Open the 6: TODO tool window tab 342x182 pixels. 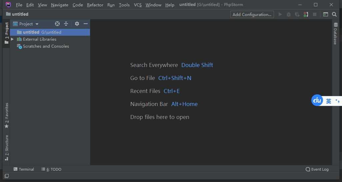tap(51, 169)
